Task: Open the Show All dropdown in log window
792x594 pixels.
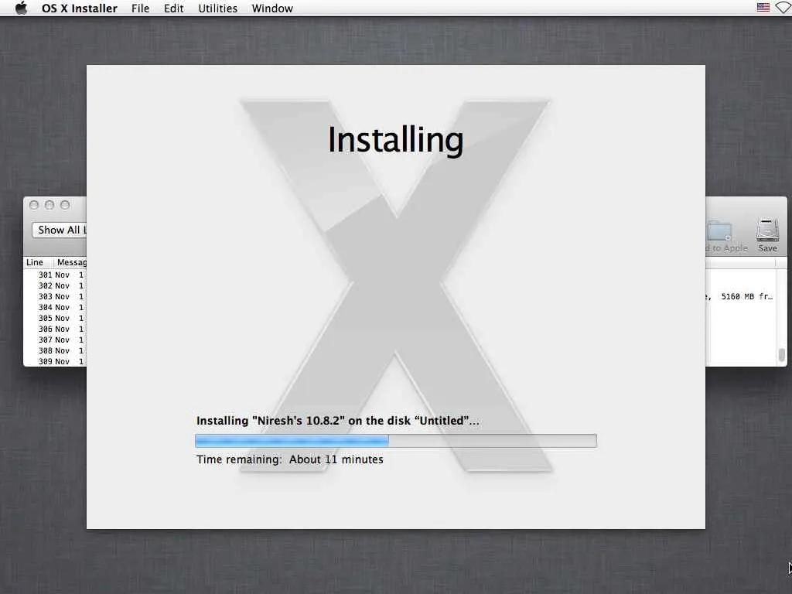Action: tap(60, 230)
